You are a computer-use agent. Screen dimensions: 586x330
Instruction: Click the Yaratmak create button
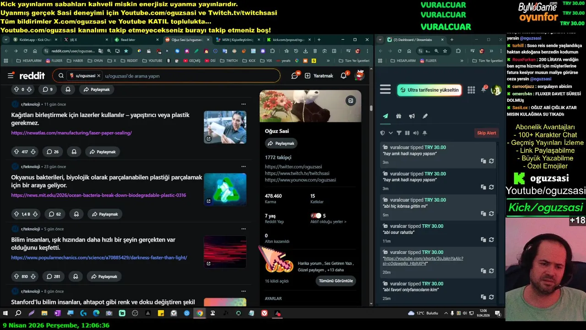tap(319, 76)
